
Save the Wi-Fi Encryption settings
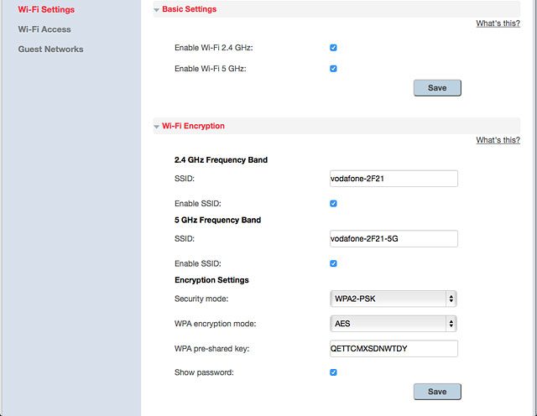pos(437,392)
